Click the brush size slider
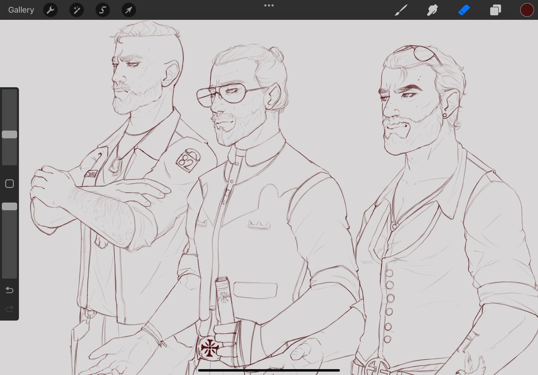Viewport: 538px width, 375px height. point(9,134)
